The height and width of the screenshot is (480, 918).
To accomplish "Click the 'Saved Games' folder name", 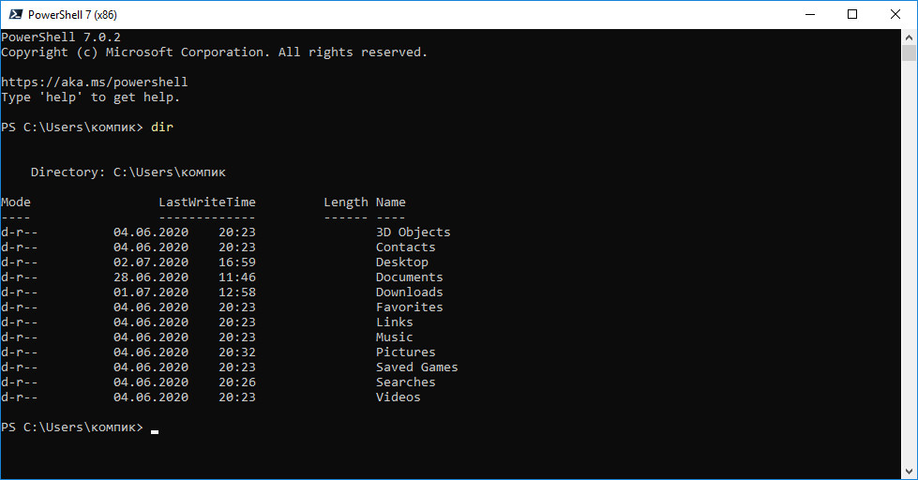I will click(x=417, y=367).
